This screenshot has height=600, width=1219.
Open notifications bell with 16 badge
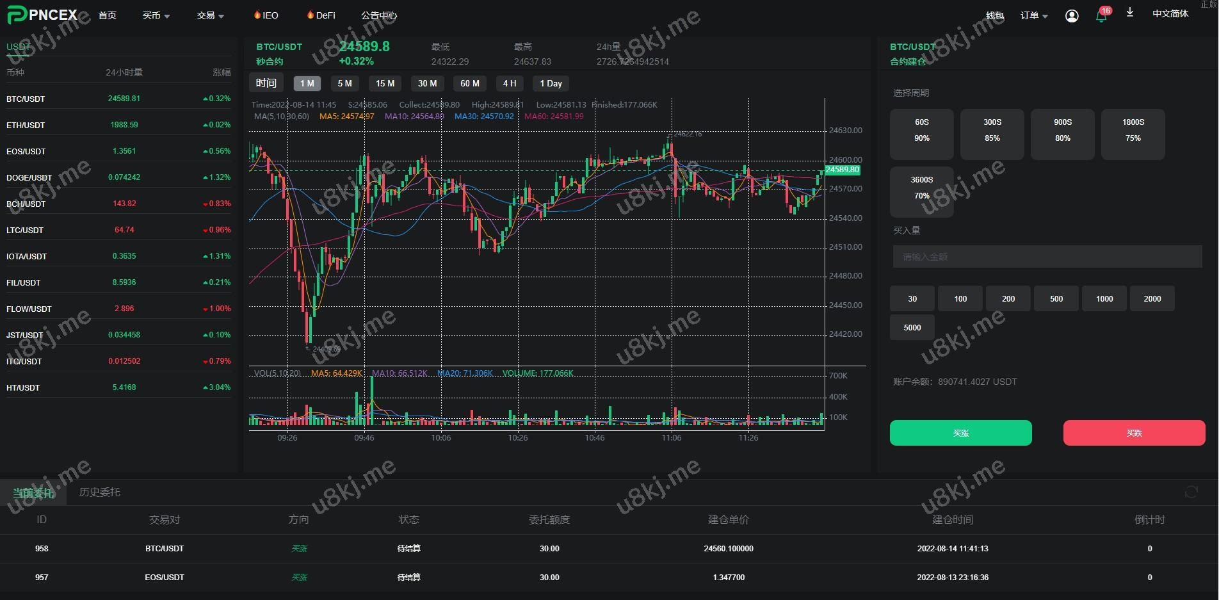point(1101,15)
